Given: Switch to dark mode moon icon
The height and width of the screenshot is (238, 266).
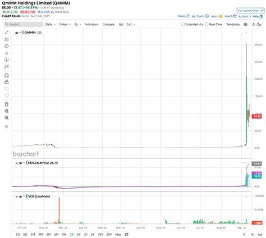Looking at the screenshot, I should coord(259,25).
